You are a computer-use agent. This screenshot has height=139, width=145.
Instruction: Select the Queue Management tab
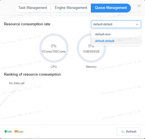click(111, 8)
